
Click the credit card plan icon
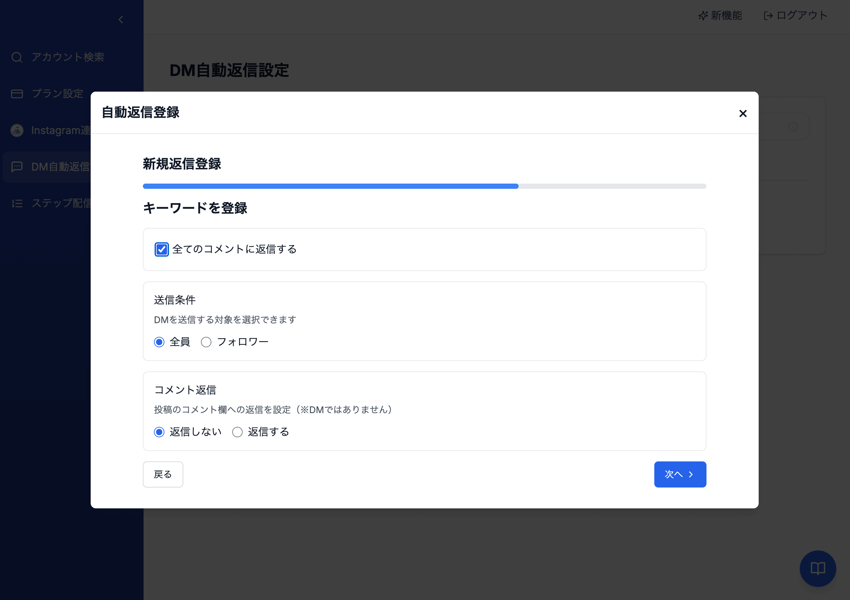pos(17,94)
